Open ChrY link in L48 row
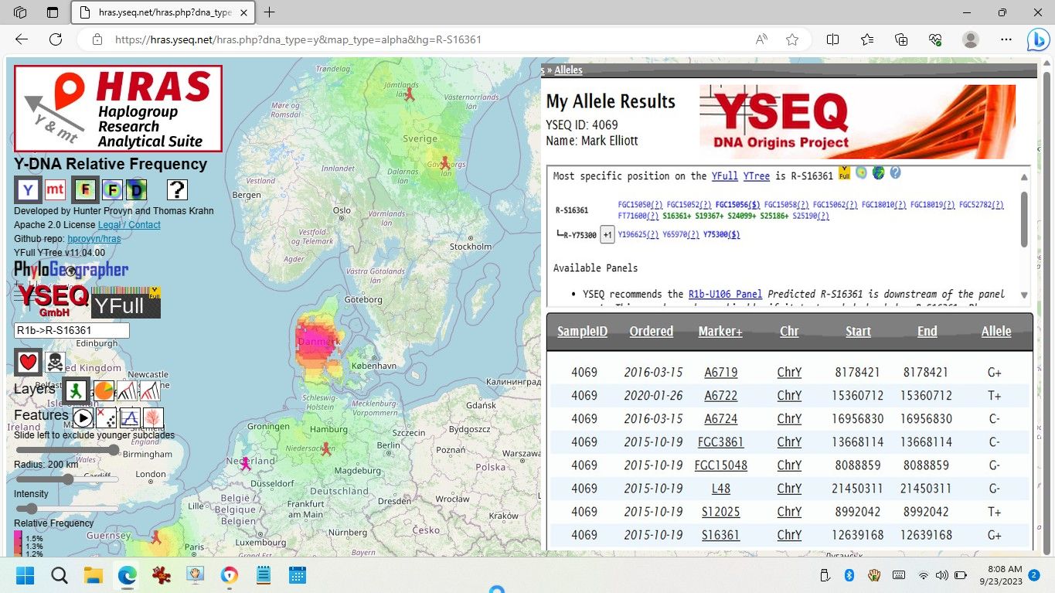Viewport: 1055px width, 593px height. tap(789, 488)
